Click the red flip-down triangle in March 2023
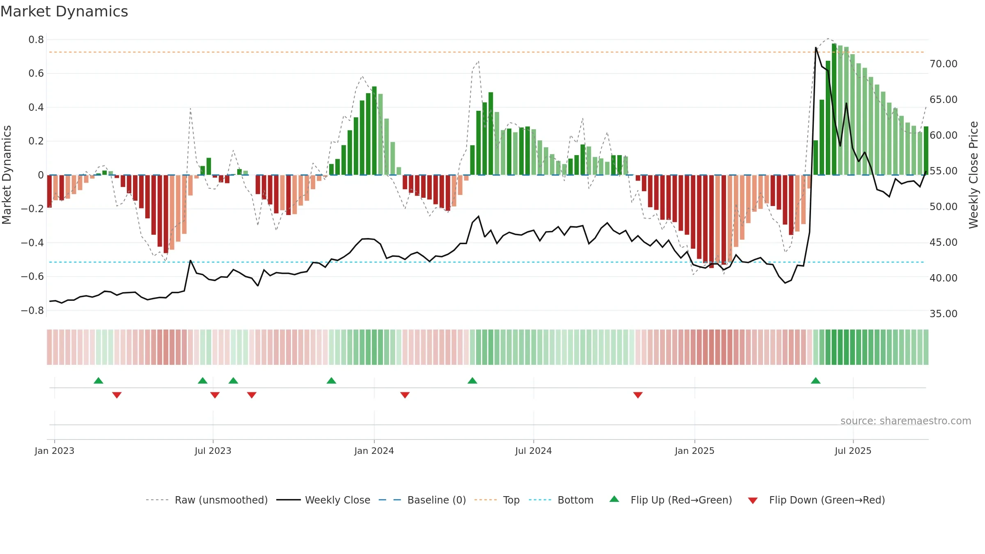Image resolution: width=985 pixels, height=554 pixels. pyautogui.click(x=117, y=395)
